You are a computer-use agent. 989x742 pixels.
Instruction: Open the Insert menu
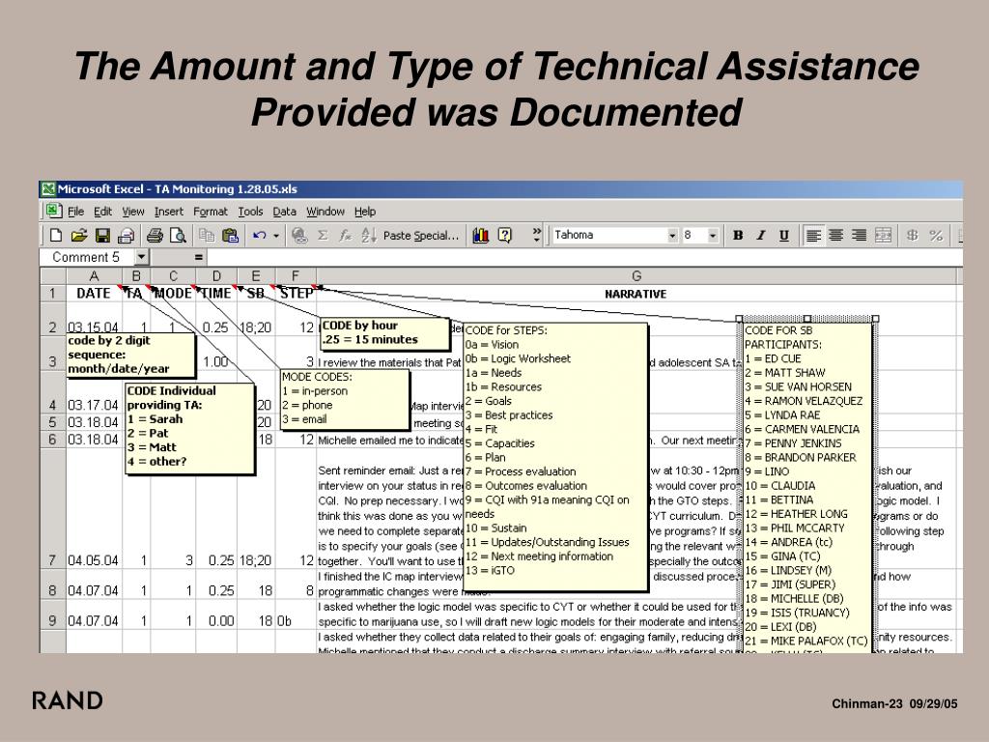pos(169,212)
